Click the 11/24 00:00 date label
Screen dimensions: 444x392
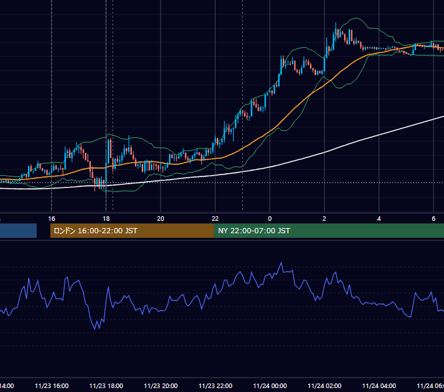pos(270,385)
